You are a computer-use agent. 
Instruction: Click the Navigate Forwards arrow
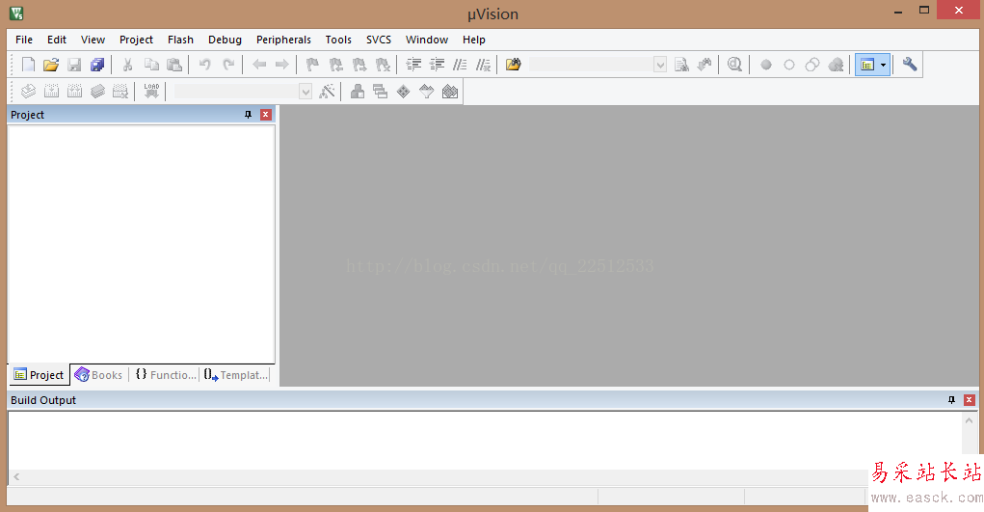click(x=281, y=64)
